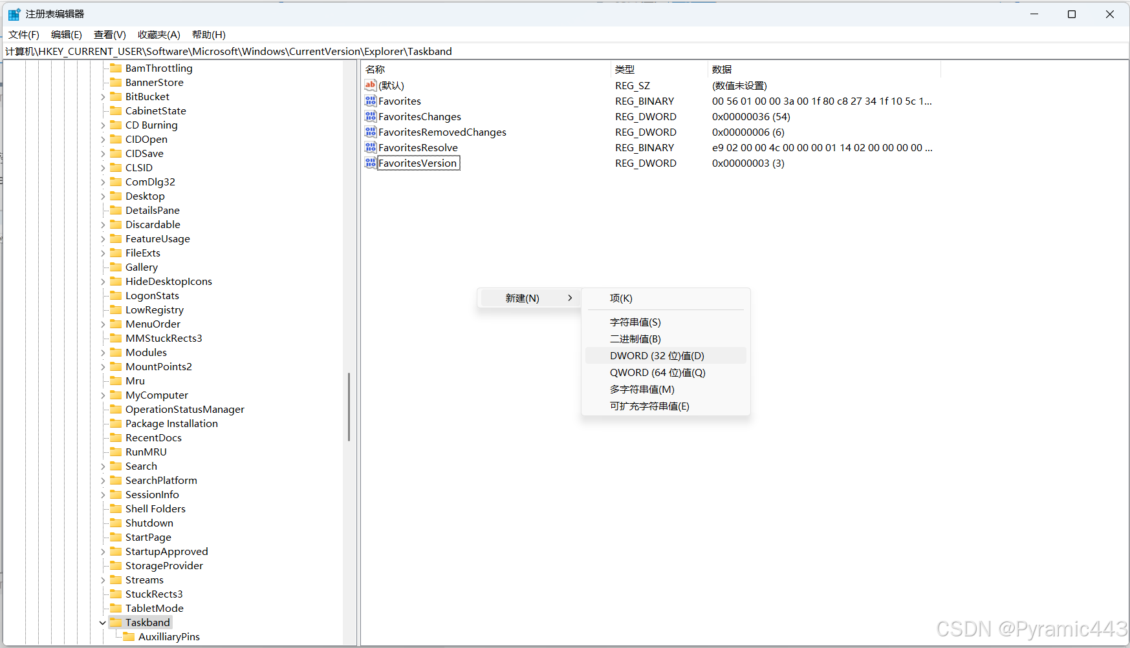Viewport: 1130px width, 648px height.
Task: Choose 多字符串值(M) from new submenu
Action: coord(666,390)
